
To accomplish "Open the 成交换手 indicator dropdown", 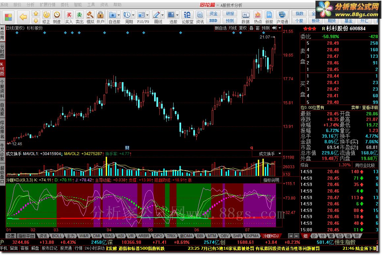I will pos(280,154).
